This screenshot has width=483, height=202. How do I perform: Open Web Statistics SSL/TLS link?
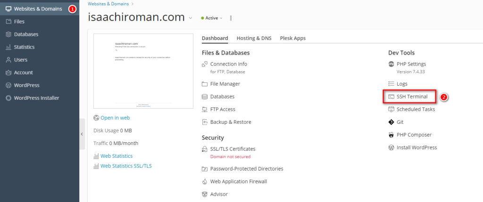point(126,166)
